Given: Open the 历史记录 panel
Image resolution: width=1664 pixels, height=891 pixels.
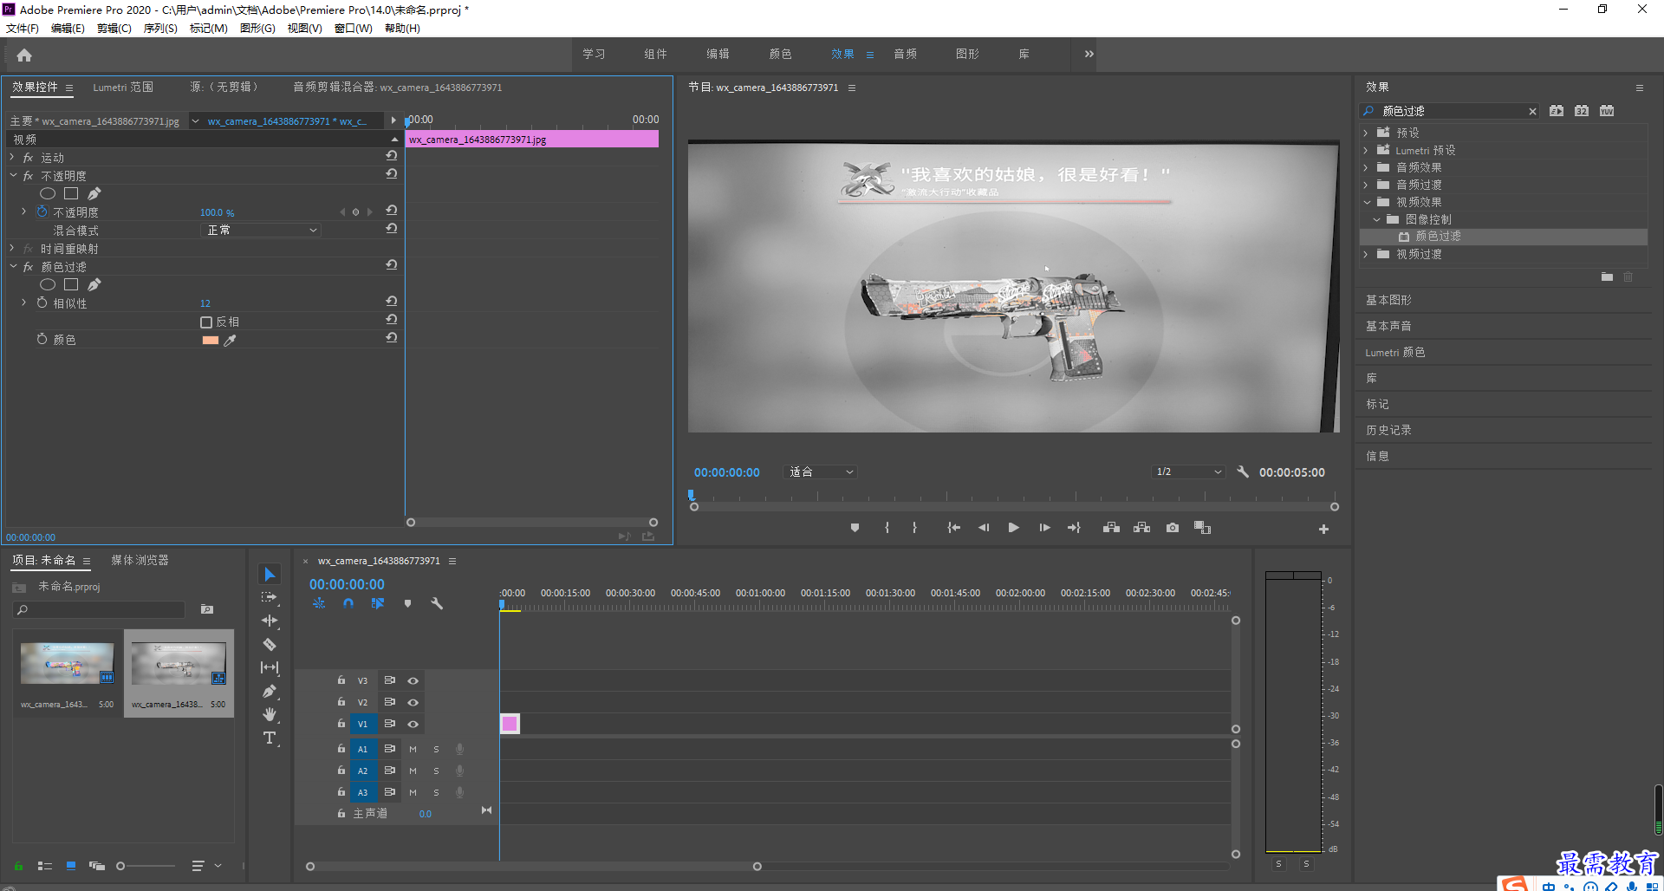Looking at the screenshot, I should point(1388,430).
